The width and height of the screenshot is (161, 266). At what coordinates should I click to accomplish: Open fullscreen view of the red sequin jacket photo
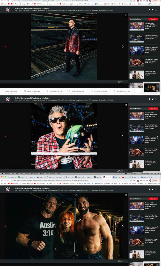126,15
